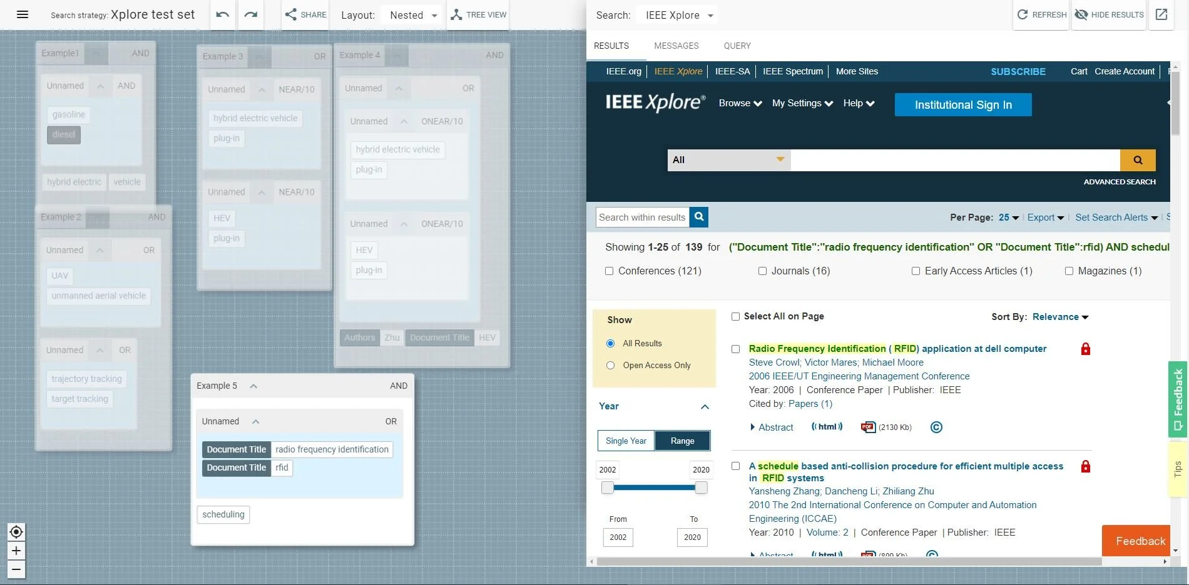Open the Export dropdown

coord(1046,217)
